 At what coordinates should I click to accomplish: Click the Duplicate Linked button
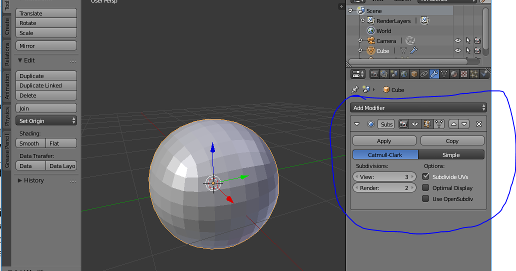pyautogui.click(x=46, y=85)
